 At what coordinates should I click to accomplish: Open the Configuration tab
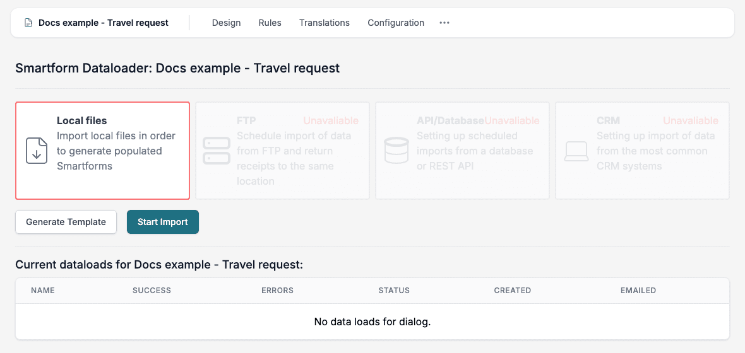396,23
